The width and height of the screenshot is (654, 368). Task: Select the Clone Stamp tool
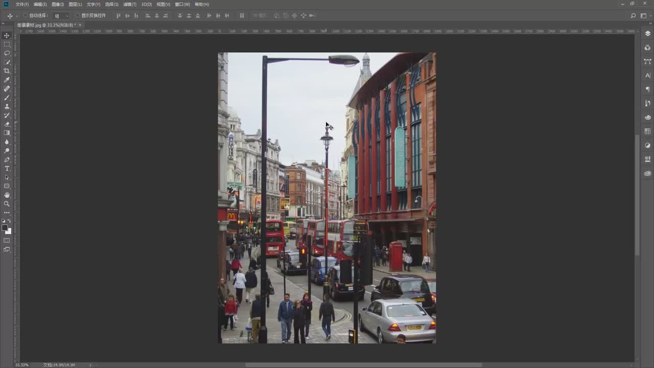coord(7,106)
